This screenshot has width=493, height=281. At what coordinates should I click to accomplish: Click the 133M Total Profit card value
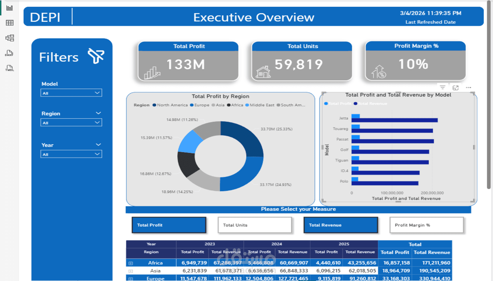(186, 64)
